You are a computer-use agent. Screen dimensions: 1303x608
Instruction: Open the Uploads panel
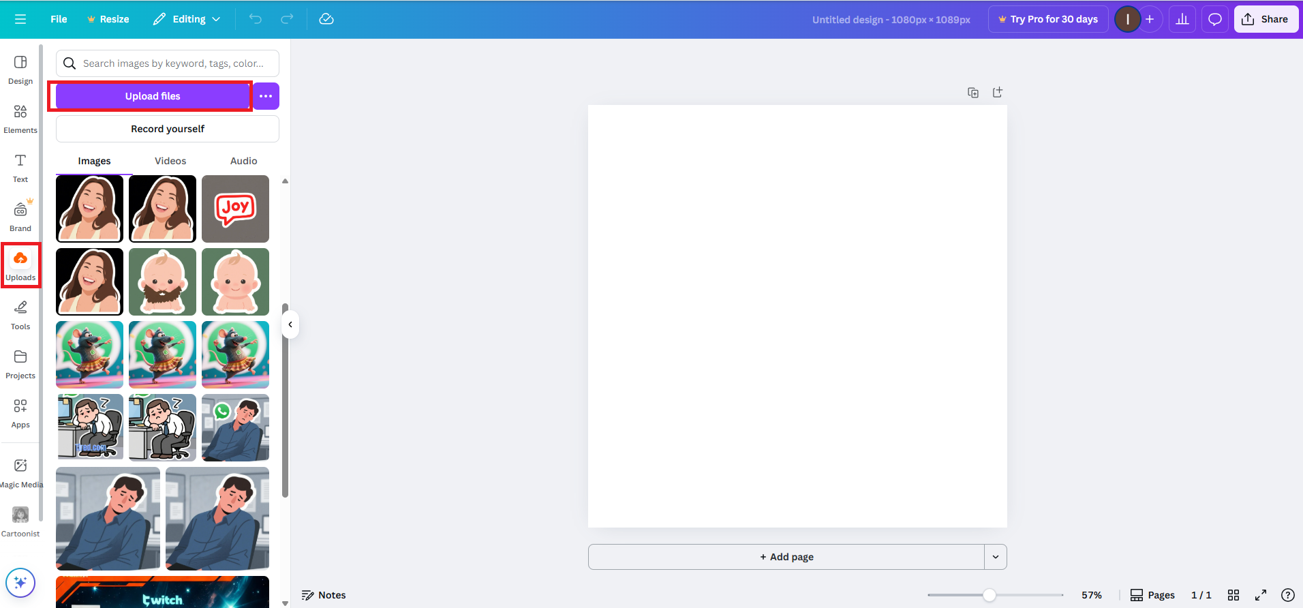pos(20,266)
